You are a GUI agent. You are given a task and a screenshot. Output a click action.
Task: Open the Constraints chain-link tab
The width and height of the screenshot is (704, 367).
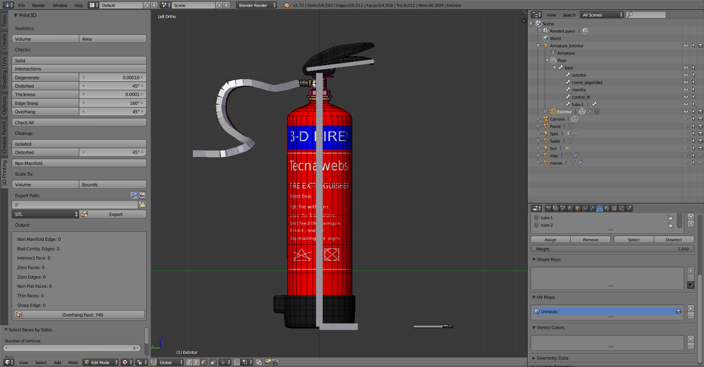click(x=585, y=208)
